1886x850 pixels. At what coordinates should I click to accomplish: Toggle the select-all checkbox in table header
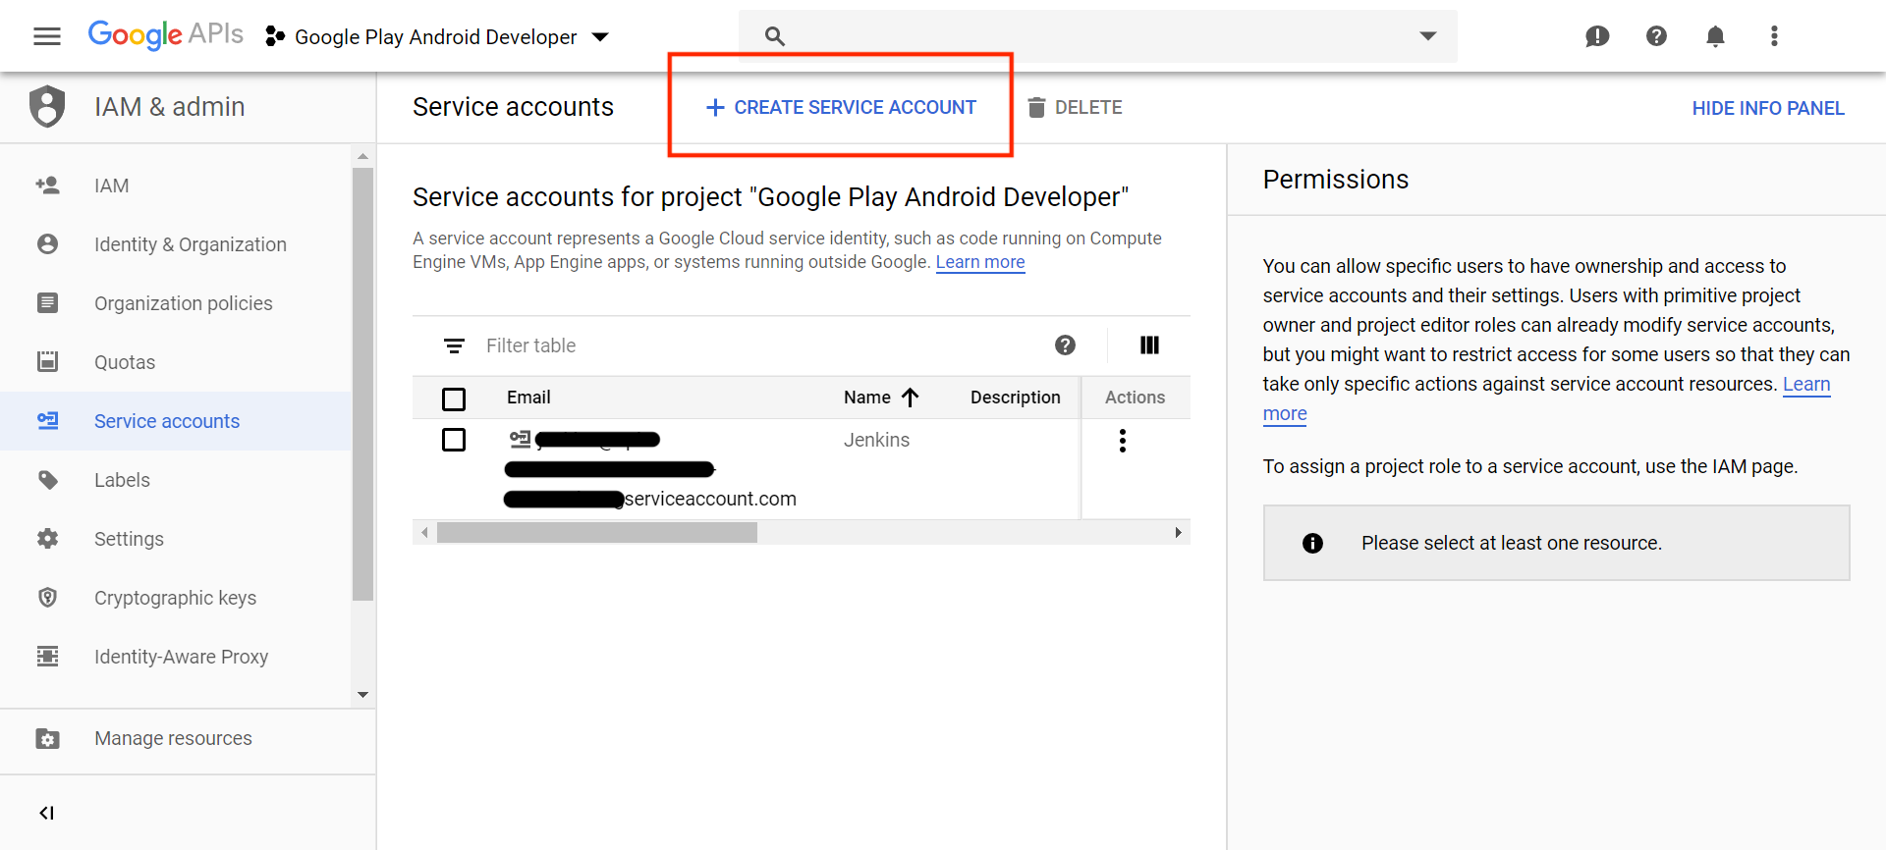point(454,399)
